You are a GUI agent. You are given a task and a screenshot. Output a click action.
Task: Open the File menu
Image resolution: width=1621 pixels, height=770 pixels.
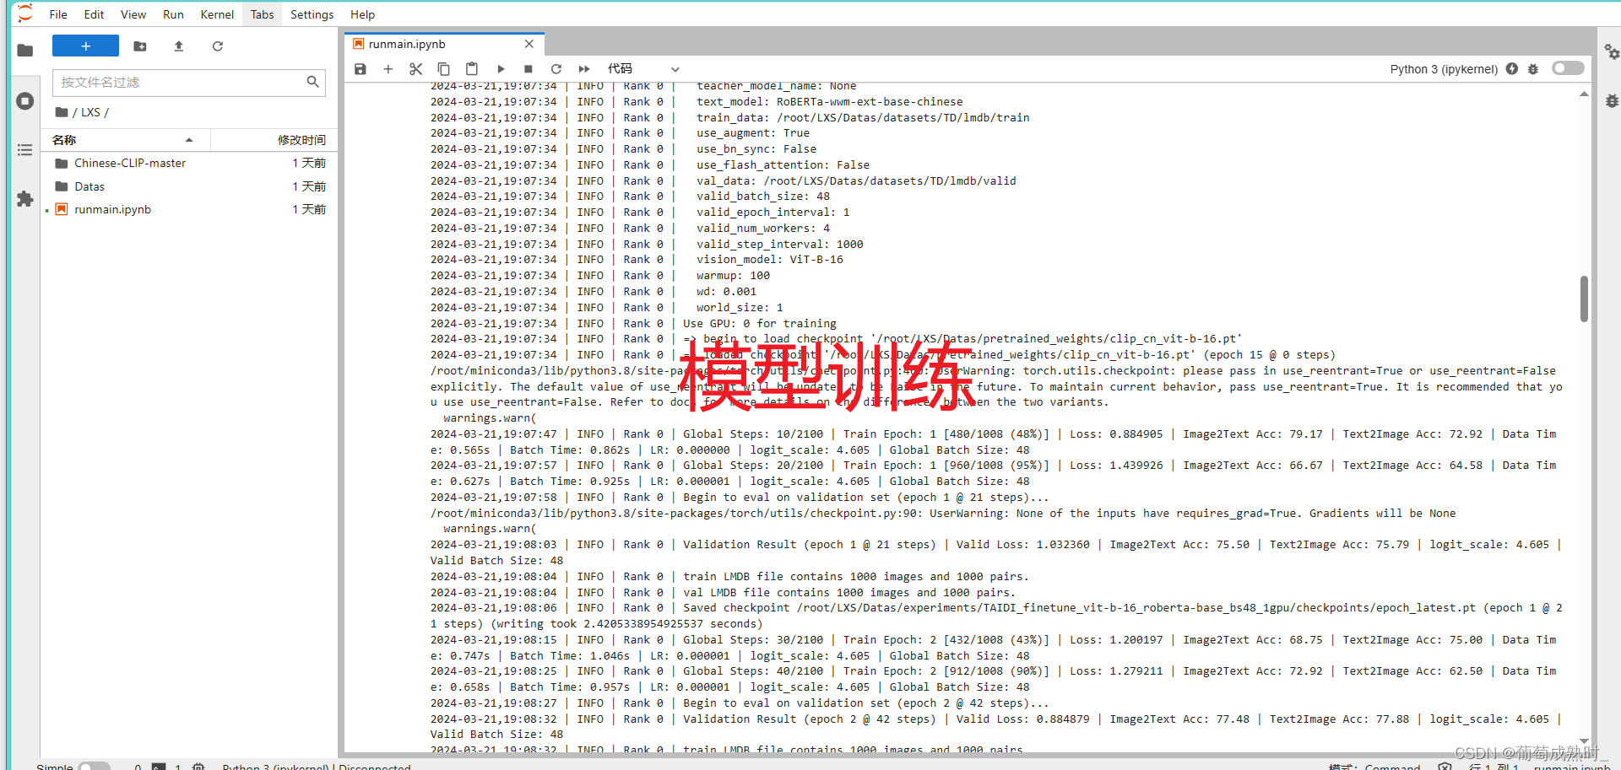58,14
